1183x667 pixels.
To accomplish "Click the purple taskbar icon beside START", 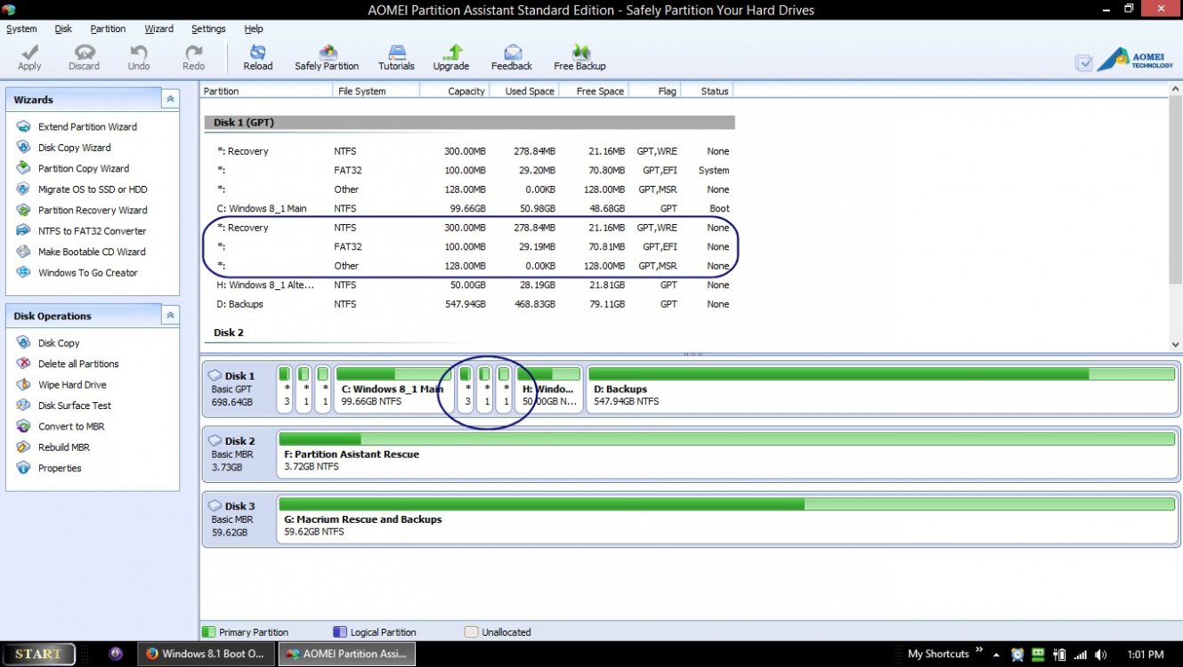I will [115, 653].
